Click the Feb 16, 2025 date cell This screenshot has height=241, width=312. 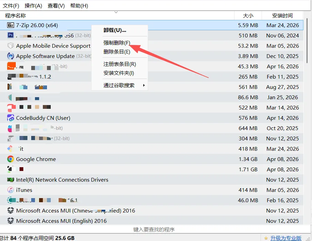[283, 200]
